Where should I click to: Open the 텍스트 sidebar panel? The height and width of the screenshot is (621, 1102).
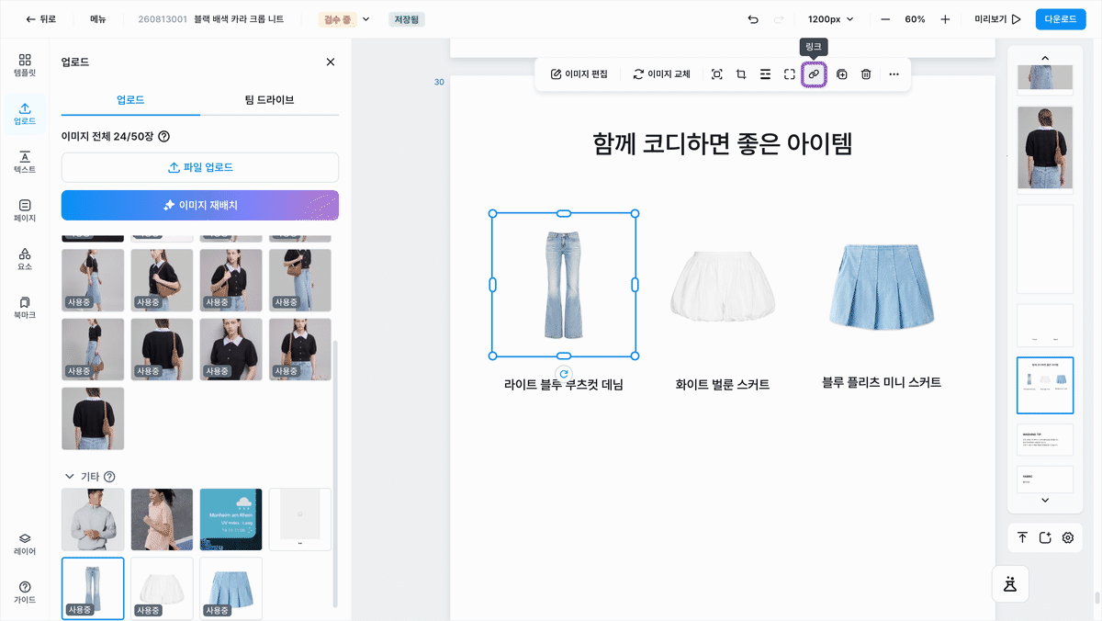coord(25,163)
